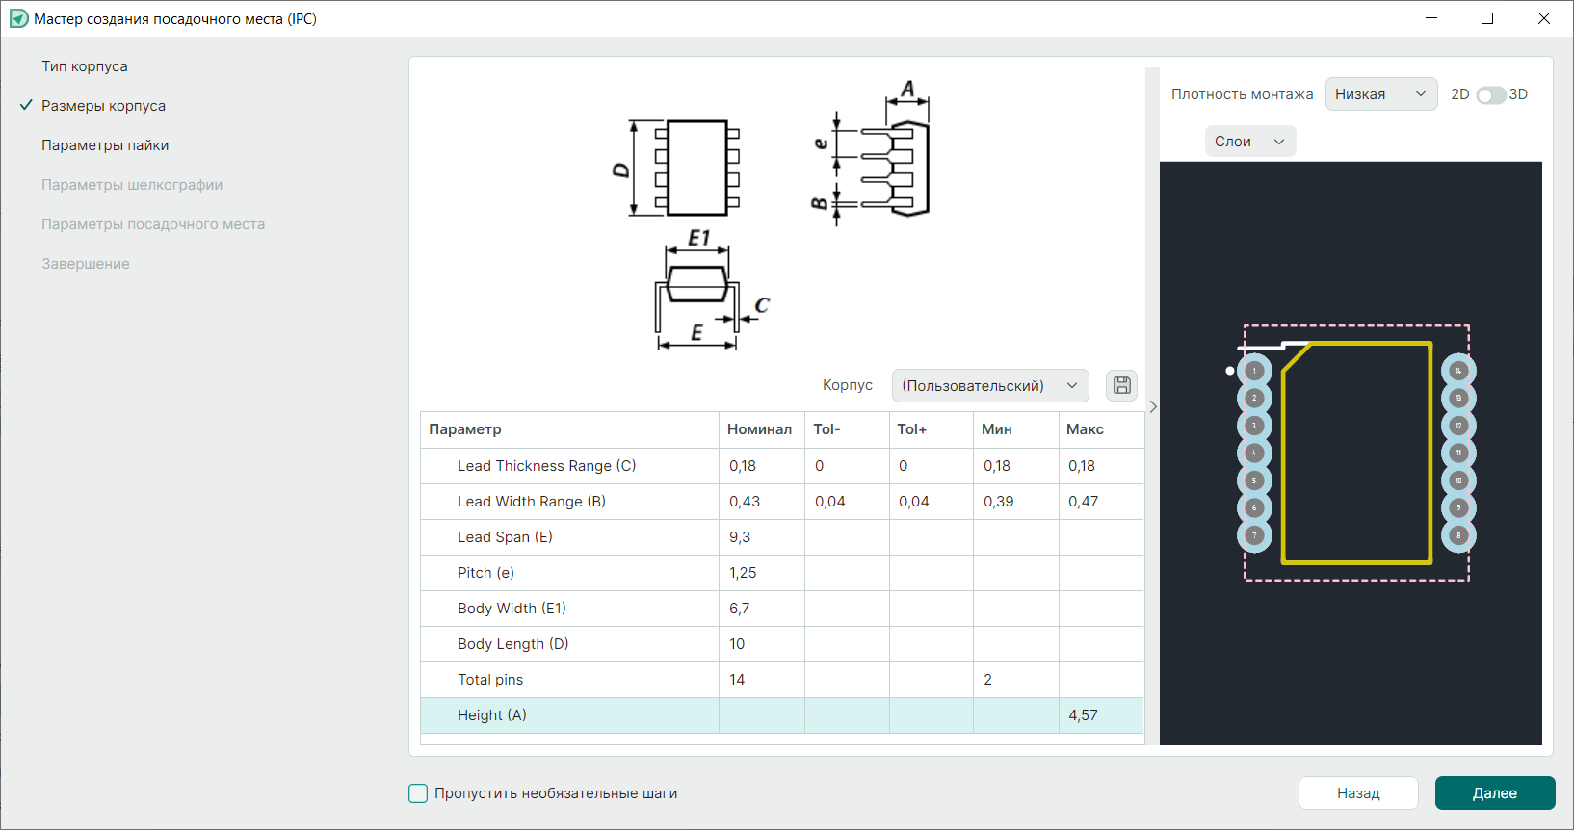Click pad 14 in the footprint preview
1574x830 pixels.
tap(1458, 371)
